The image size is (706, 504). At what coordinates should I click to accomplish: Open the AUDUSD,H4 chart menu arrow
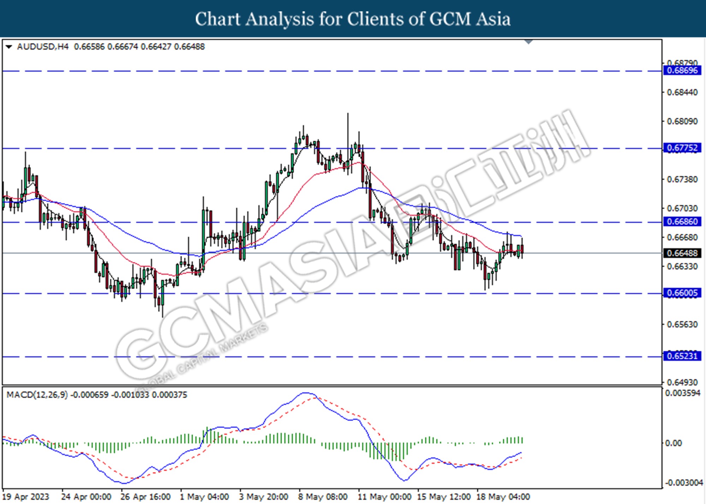[9, 47]
